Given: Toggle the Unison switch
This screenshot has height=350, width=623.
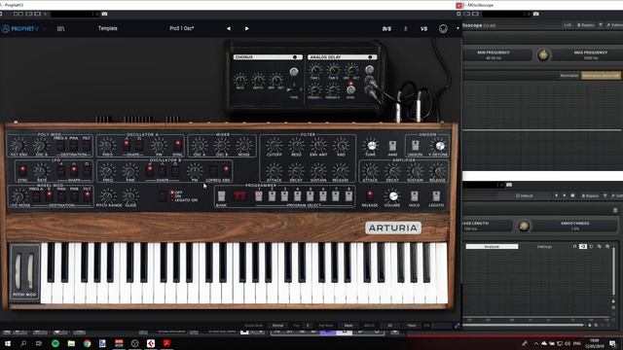Looking at the screenshot, I should coord(415,146).
